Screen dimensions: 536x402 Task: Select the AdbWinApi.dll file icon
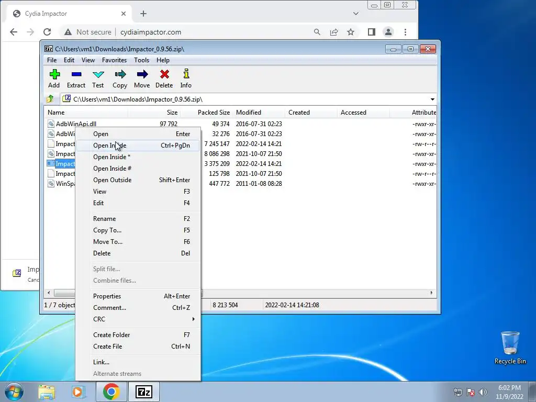(51, 124)
